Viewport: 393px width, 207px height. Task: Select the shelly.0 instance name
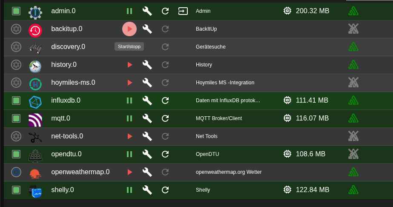(63, 190)
